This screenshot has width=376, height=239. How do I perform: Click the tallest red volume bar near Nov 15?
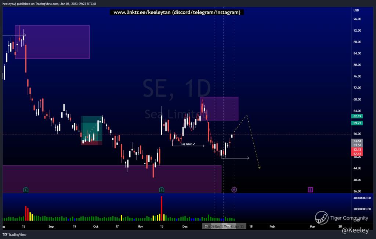[162, 208]
